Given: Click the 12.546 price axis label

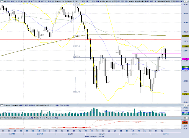Looking at the screenshot, I should [185, 14].
